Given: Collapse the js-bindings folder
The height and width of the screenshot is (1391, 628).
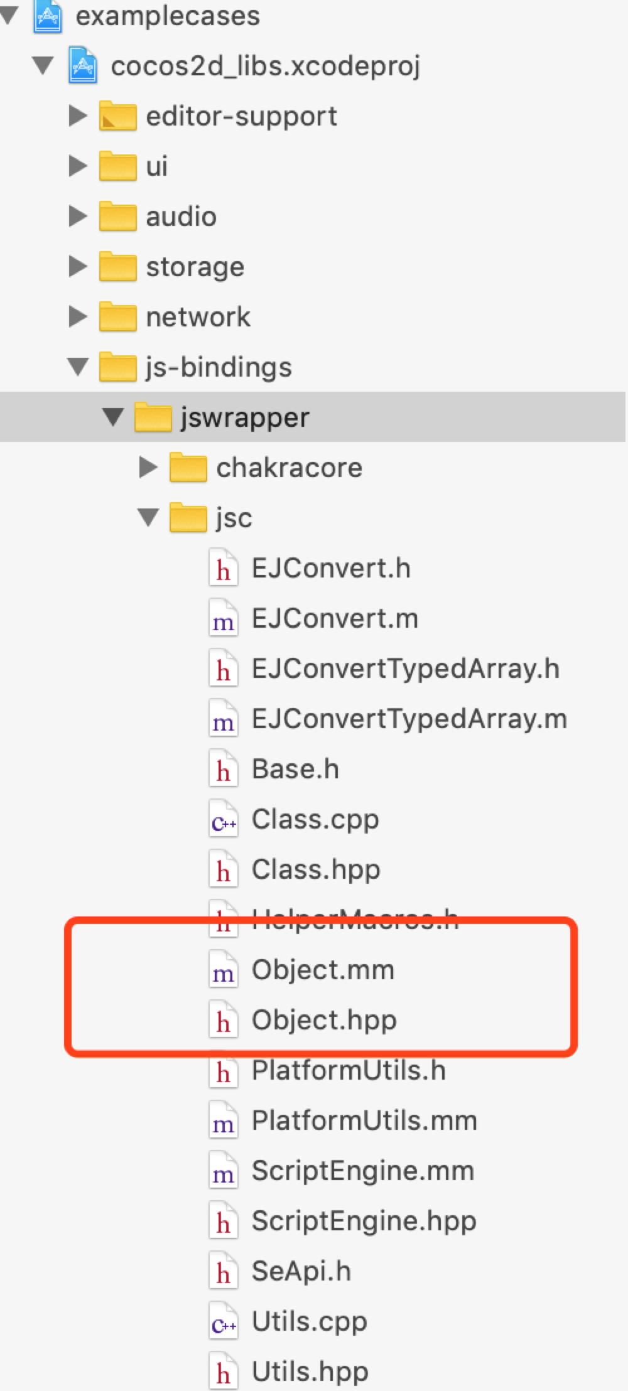Looking at the screenshot, I should (x=78, y=367).
